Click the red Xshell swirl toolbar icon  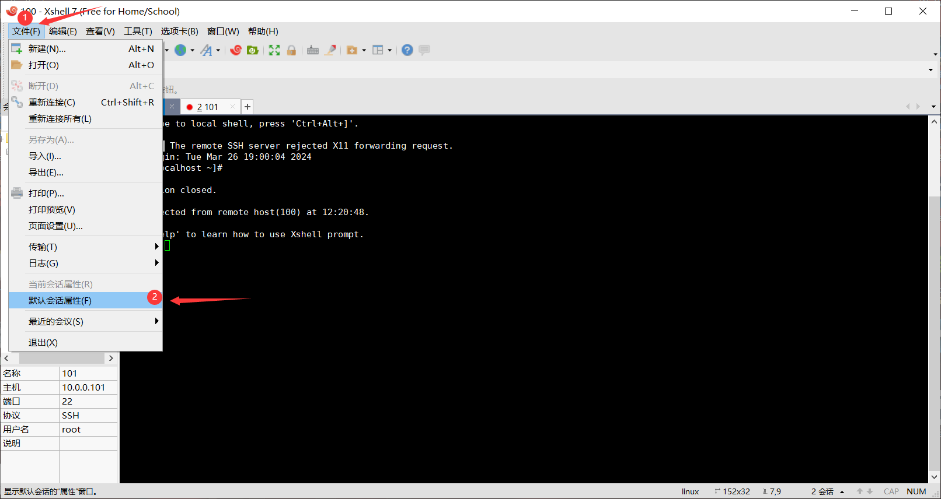point(236,50)
